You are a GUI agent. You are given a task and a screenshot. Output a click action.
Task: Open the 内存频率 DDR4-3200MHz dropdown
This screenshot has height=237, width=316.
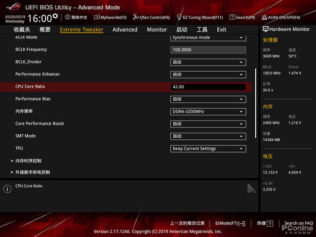click(x=208, y=112)
